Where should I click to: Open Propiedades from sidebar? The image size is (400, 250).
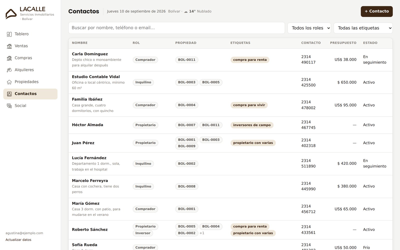click(x=30, y=82)
